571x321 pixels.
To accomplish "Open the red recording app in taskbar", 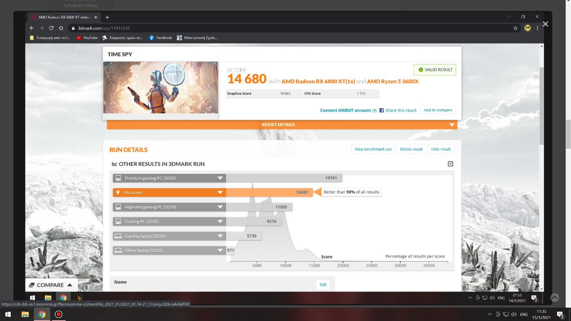I will point(59,314).
